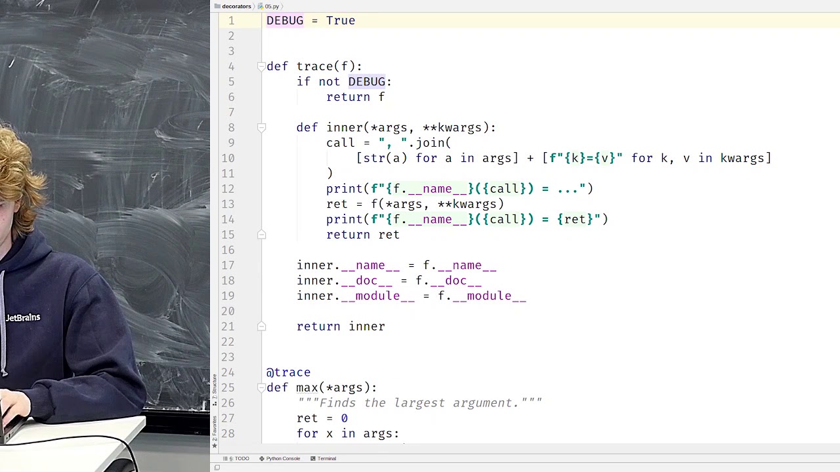Click the @trace decorator text

pyautogui.click(x=288, y=372)
